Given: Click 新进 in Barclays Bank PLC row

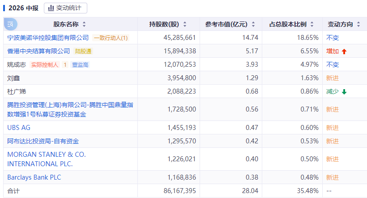Looking at the screenshot, I should click(x=333, y=177).
